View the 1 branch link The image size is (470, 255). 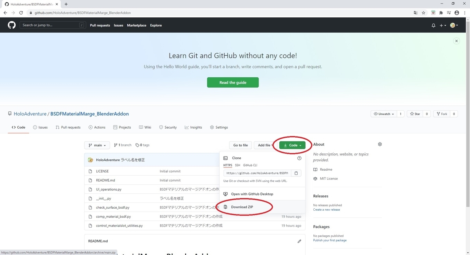pos(123,145)
